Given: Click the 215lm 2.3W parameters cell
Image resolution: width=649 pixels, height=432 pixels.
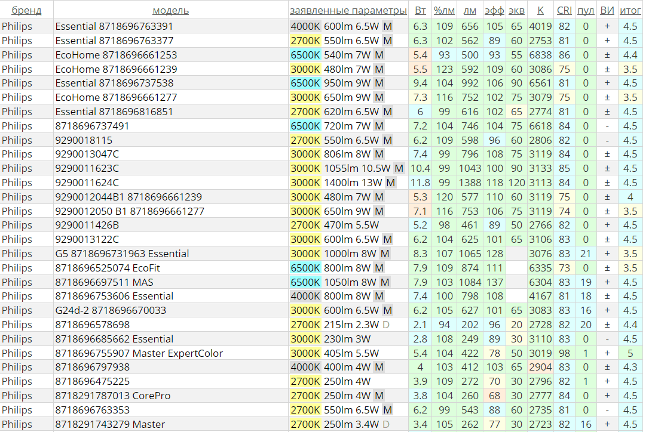Looking at the screenshot, I should (348, 325).
